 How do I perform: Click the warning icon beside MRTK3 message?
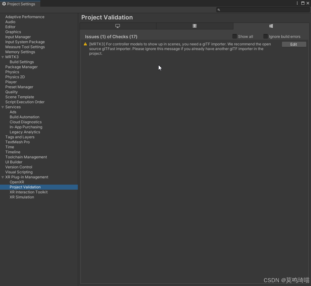click(85, 44)
